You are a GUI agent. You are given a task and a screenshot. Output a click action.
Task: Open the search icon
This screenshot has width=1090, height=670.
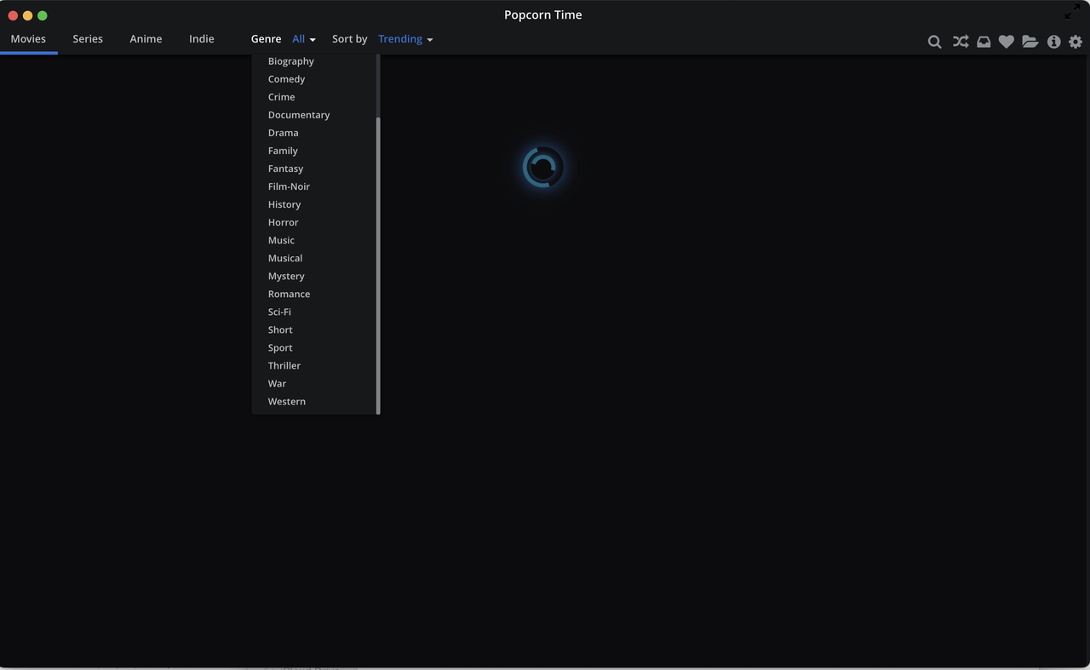point(934,42)
